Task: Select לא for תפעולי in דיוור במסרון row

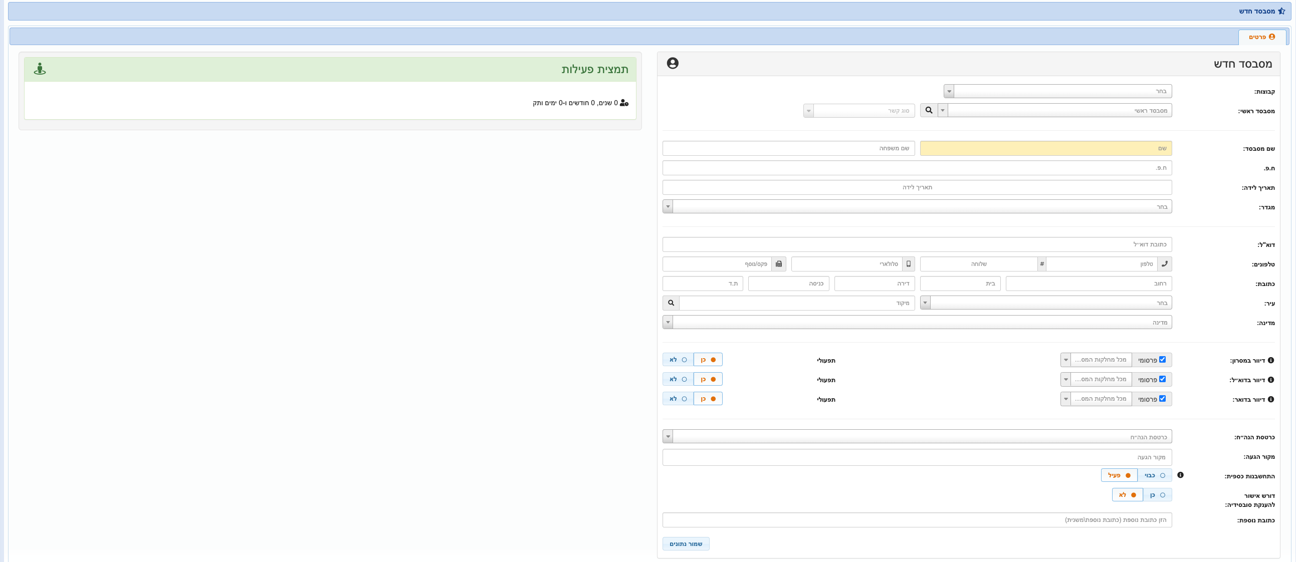Action: 678,360
